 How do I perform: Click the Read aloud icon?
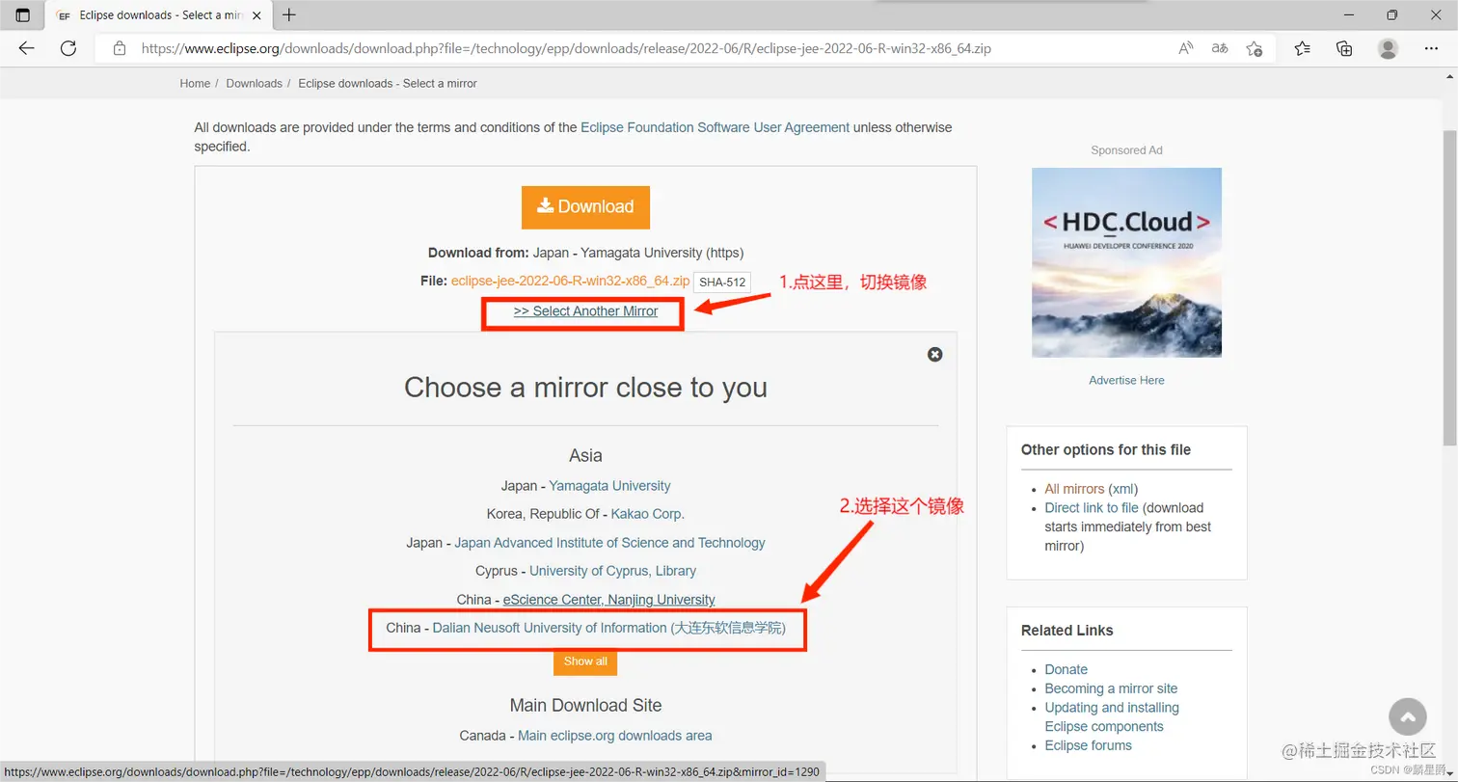[1186, 48]
